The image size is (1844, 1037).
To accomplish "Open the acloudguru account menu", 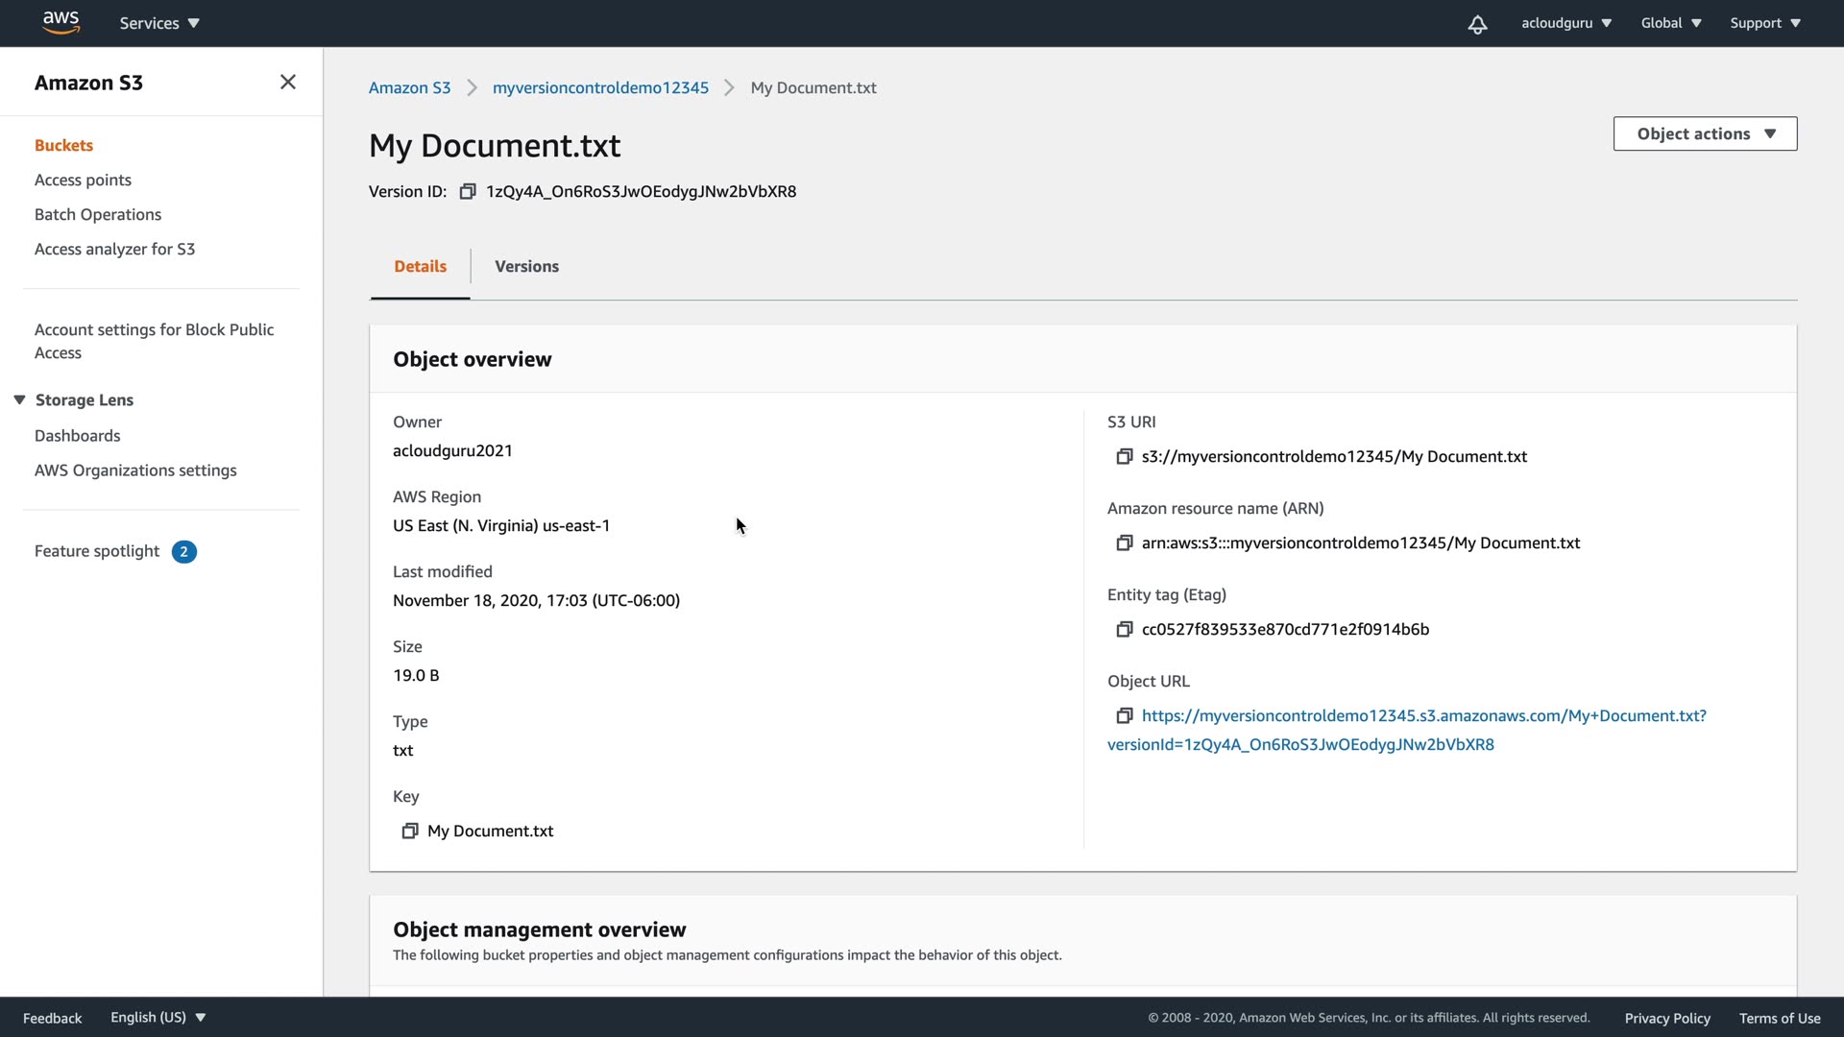I will click(1565, 23).
